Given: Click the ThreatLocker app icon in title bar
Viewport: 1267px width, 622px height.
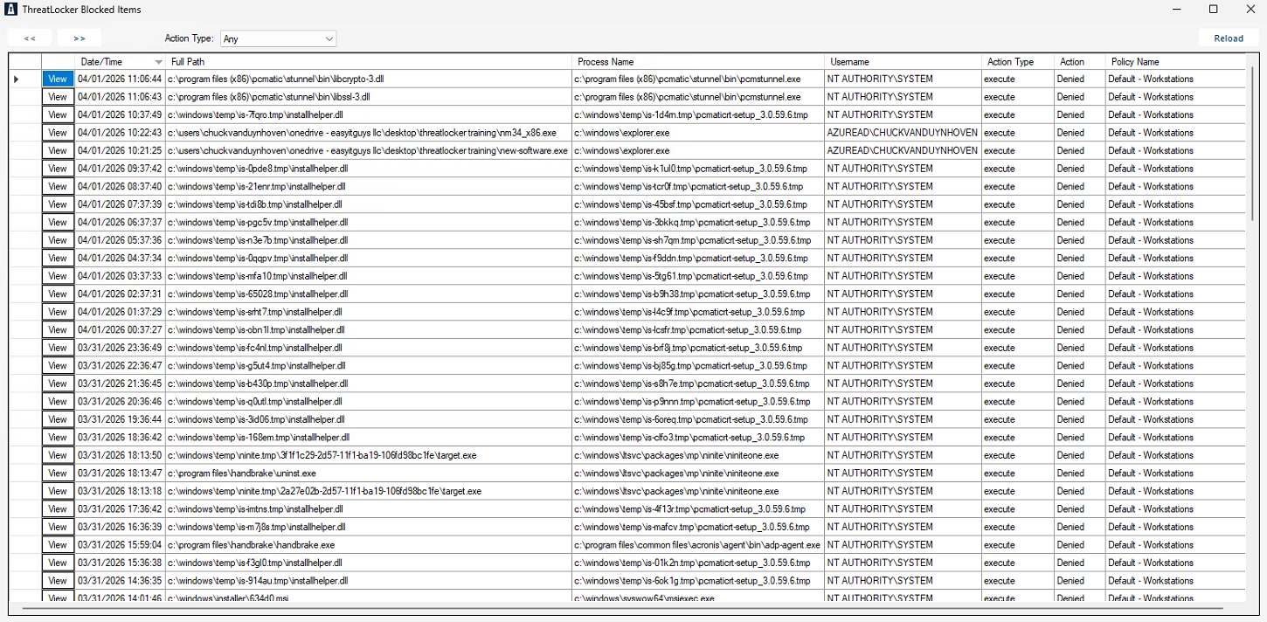Looking at the screenshot, I should [x=10, y=10].
